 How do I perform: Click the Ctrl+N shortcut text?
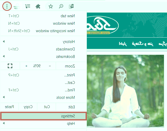(14, 23)
